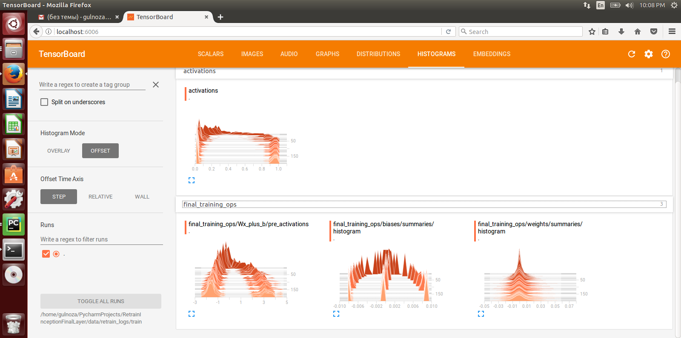Open TensorBoard help question-mark icon
681x338 pixels.
[x=666, y=54]
